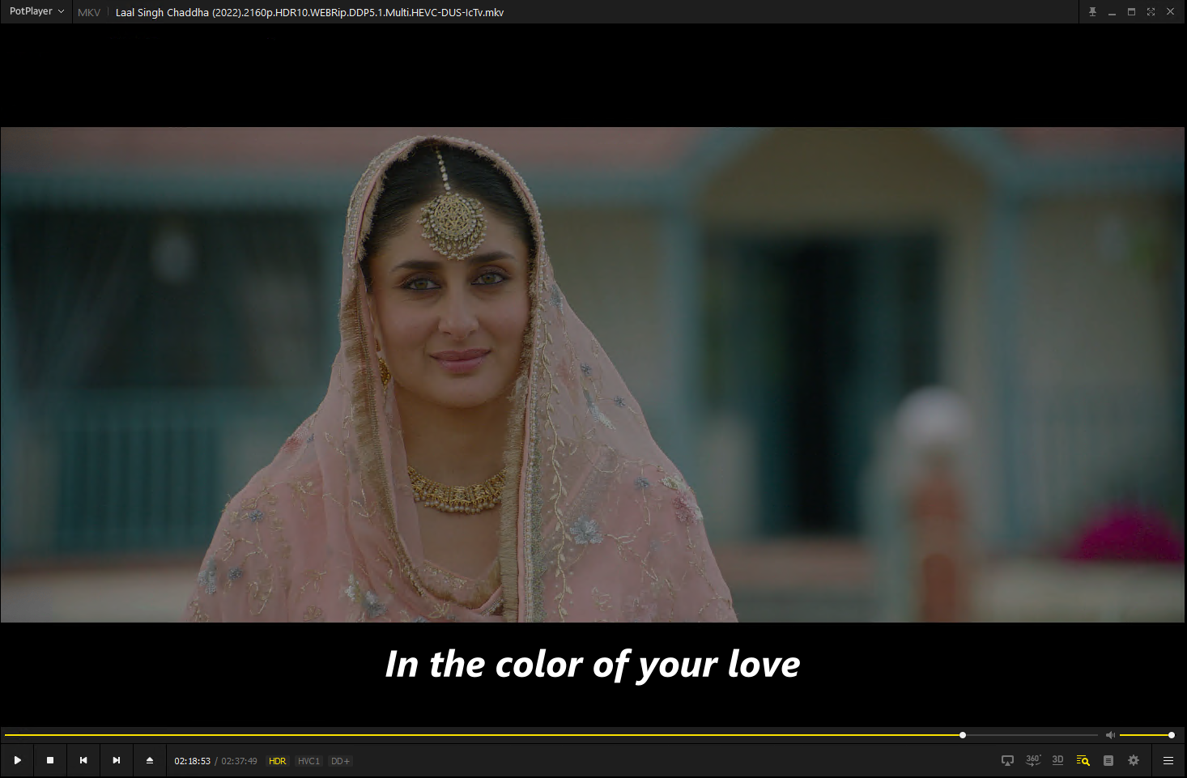
Task: Jump to the previous file
Action: click(x=83, y=760)
